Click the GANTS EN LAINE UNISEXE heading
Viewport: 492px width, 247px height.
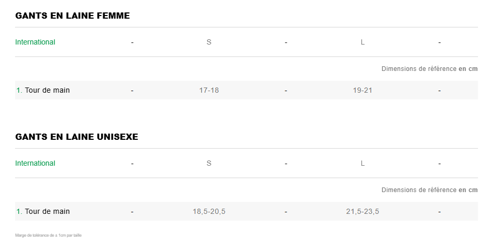[x=77, y=137]
